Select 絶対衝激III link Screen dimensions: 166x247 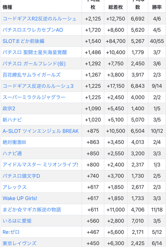point(14,142)
